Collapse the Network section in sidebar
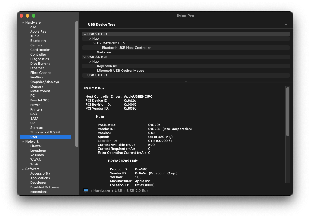Viewport: 310px width, 218px height. 23,142
